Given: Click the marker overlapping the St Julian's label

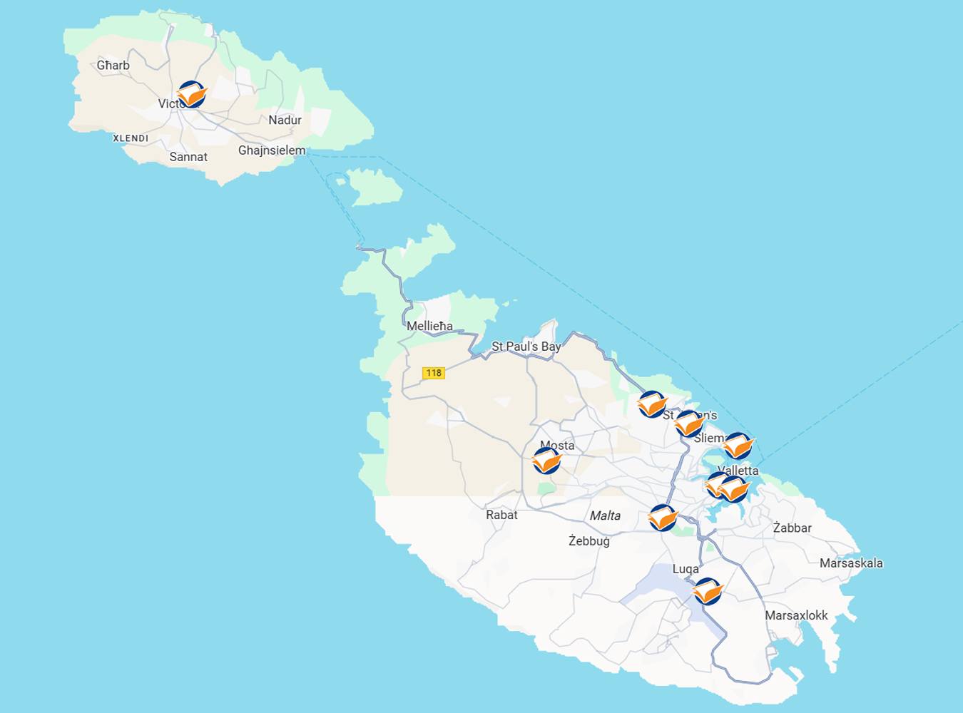Looking at the screenshot, I should (689, 424).
